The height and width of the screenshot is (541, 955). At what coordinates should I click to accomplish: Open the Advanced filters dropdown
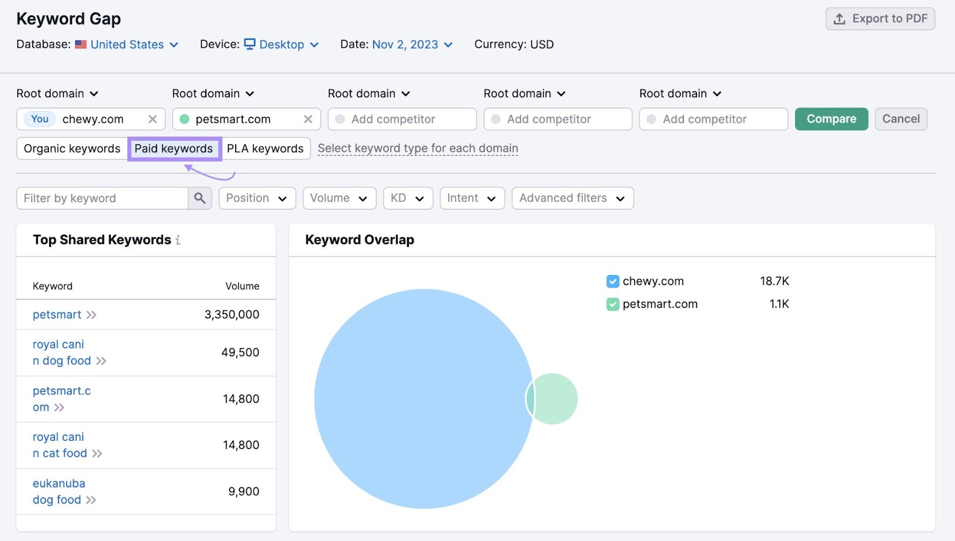tap(572, 198)
